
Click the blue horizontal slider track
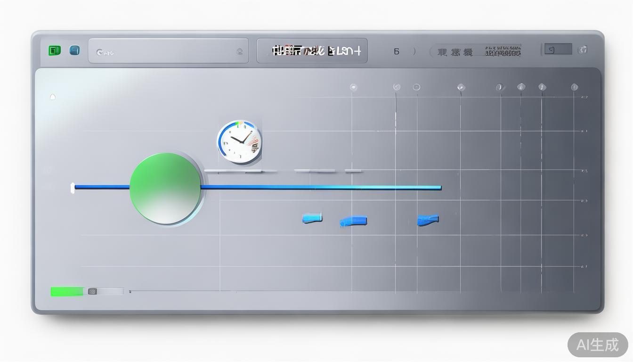pos(320,188)
